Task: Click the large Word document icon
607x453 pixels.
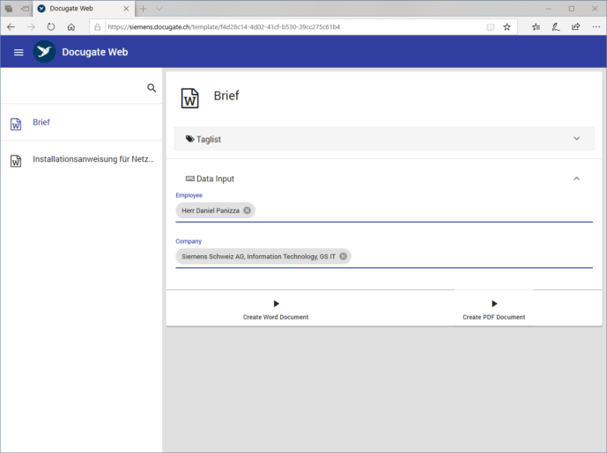Action: pyautogui.click(x=190, y=99)
